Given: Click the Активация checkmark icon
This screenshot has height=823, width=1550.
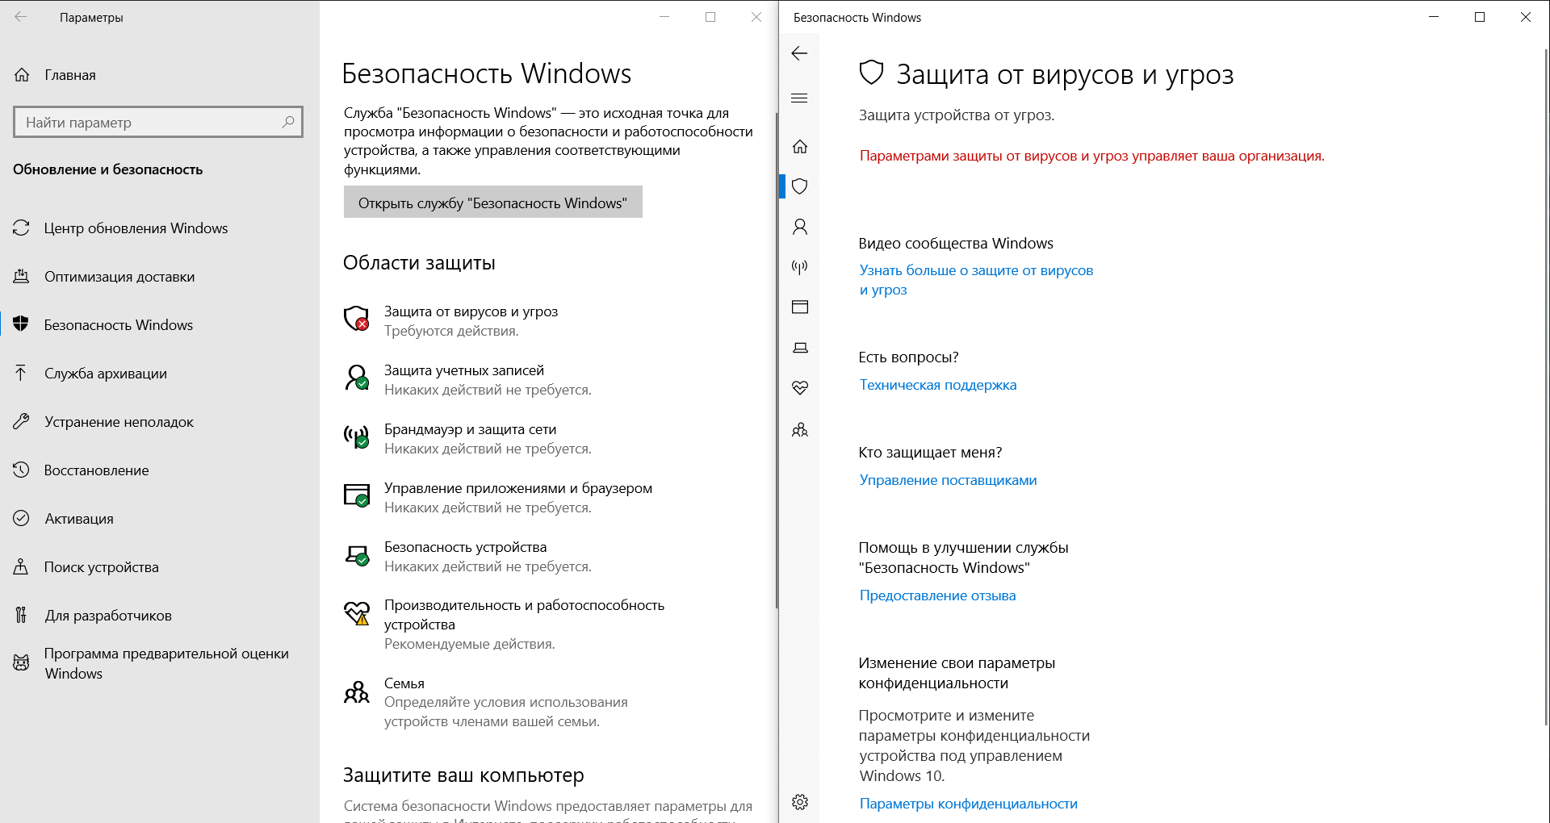Looking at the screenshot, I should [x=21, y=518].
